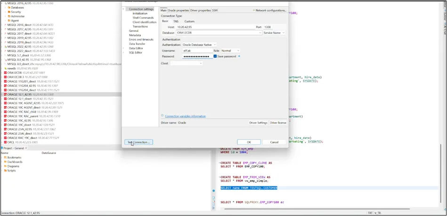Image resolution: width=447 pixels, height=216 pixels.
Task: Click fold marker beside CREATE TABLE EMP_FROM_VIEW
Action: click(219, 177)
